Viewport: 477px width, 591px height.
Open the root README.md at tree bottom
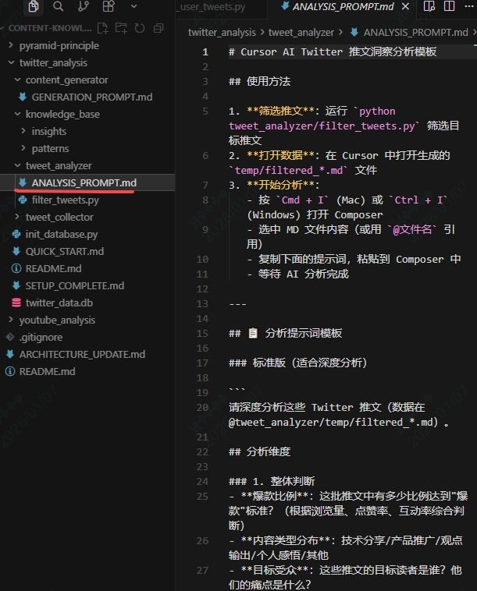(x=47, y=372)
